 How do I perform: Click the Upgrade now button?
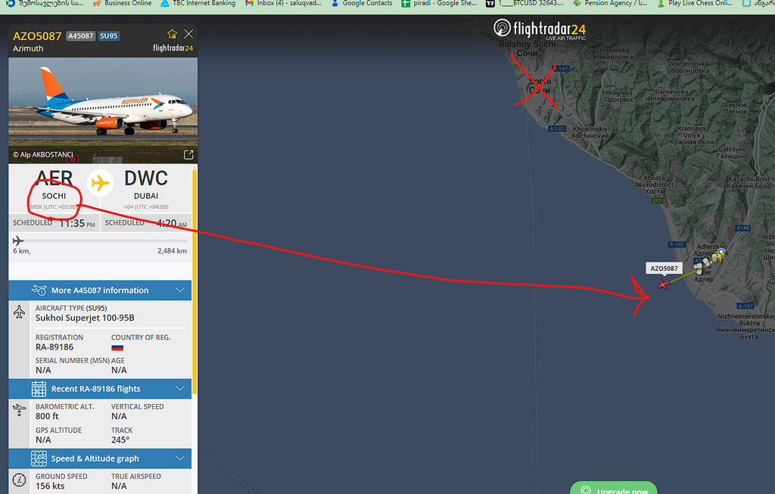(613, 489)
